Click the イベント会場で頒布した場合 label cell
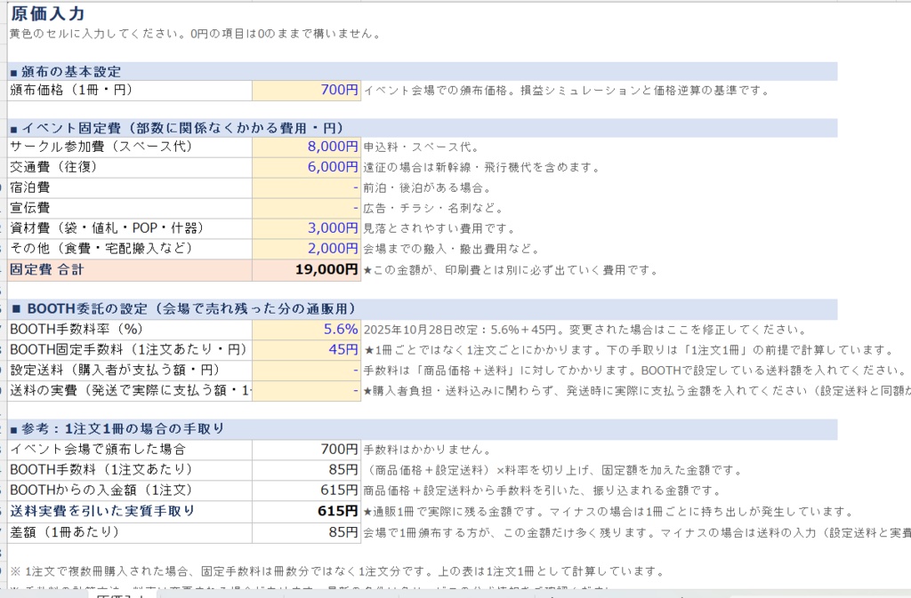Image resolution: width=911 pixels, height=598 pixels. pos(130,450)
